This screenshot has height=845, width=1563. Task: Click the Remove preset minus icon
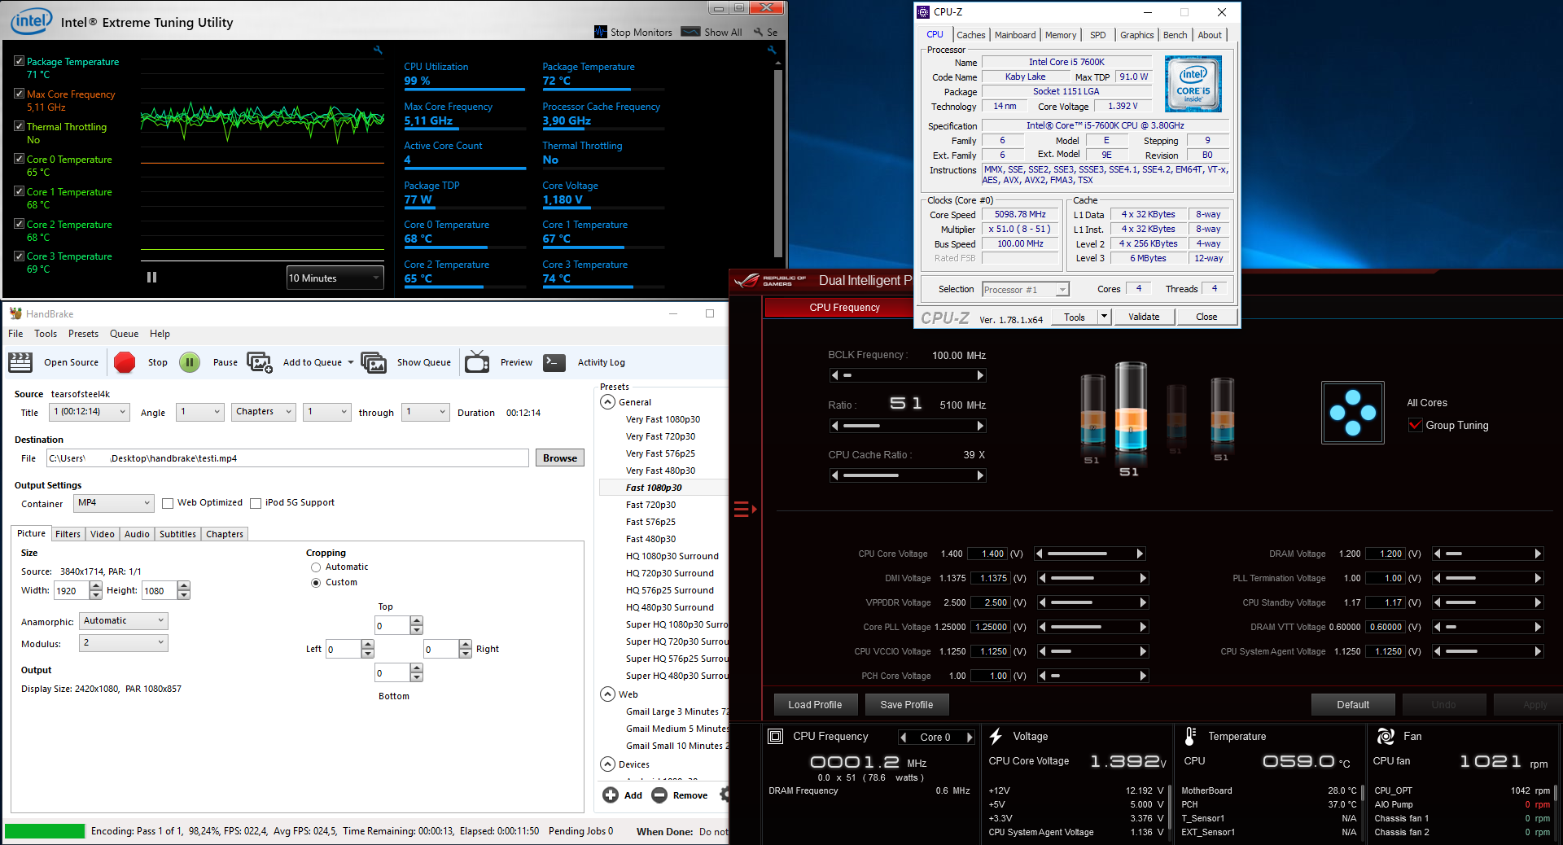(x=659, y=795)
